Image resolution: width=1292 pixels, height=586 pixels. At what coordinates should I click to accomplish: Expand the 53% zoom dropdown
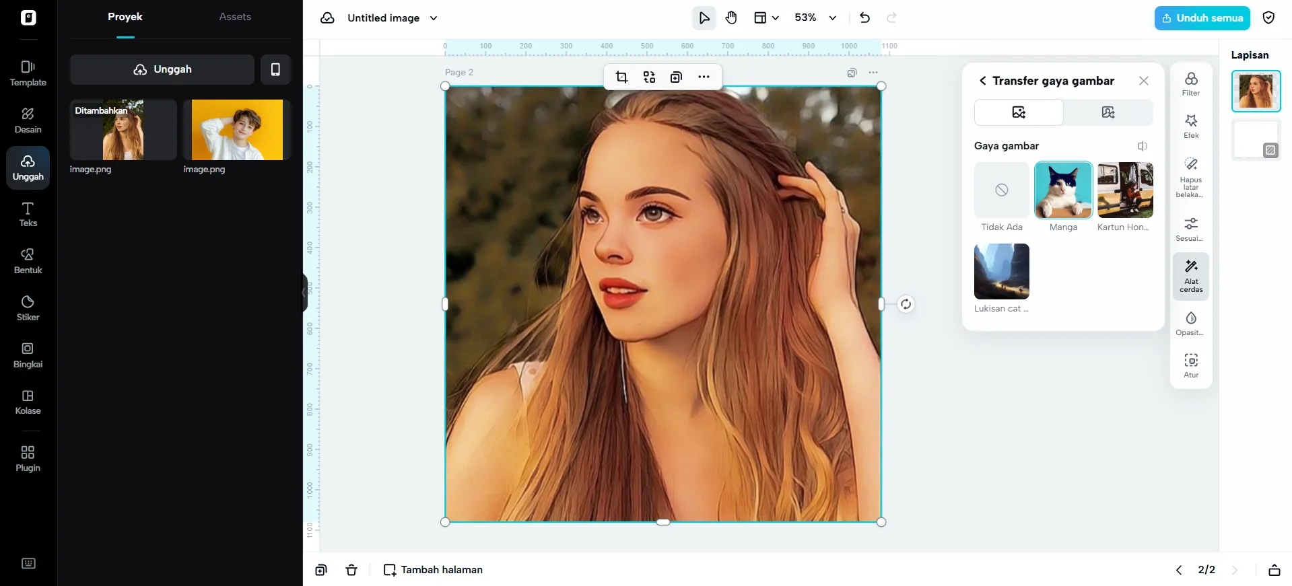click(832, 18)
